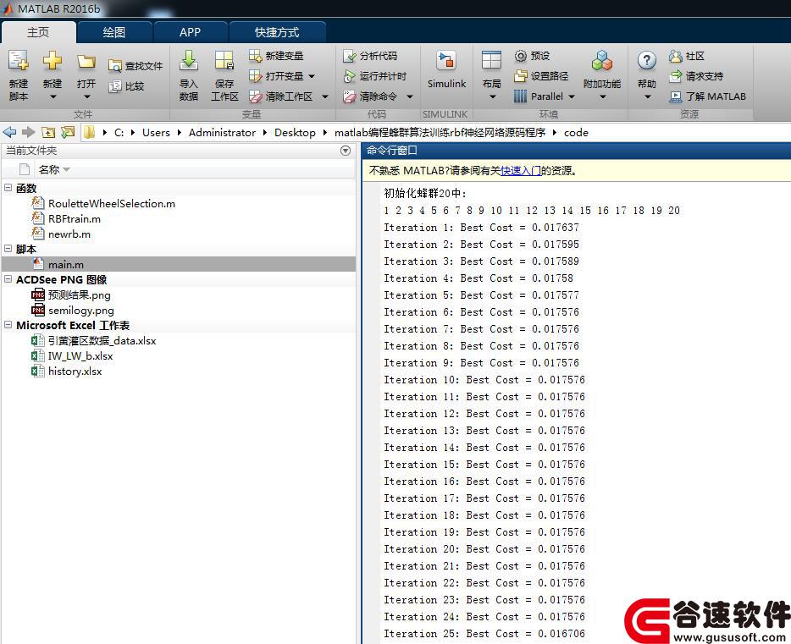Expand the Clear Commands (清除命令) dropdown arrow

click(x=410, y=96)
